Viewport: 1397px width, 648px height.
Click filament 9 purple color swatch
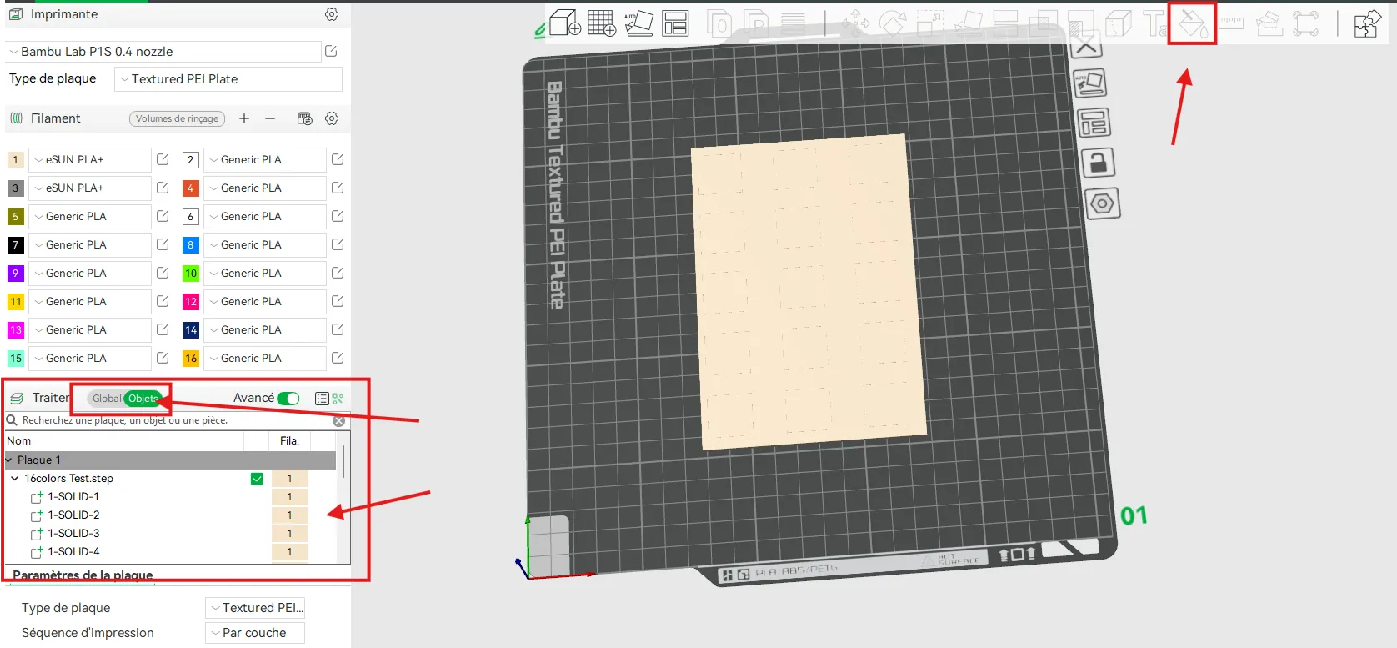coord(15,274)
